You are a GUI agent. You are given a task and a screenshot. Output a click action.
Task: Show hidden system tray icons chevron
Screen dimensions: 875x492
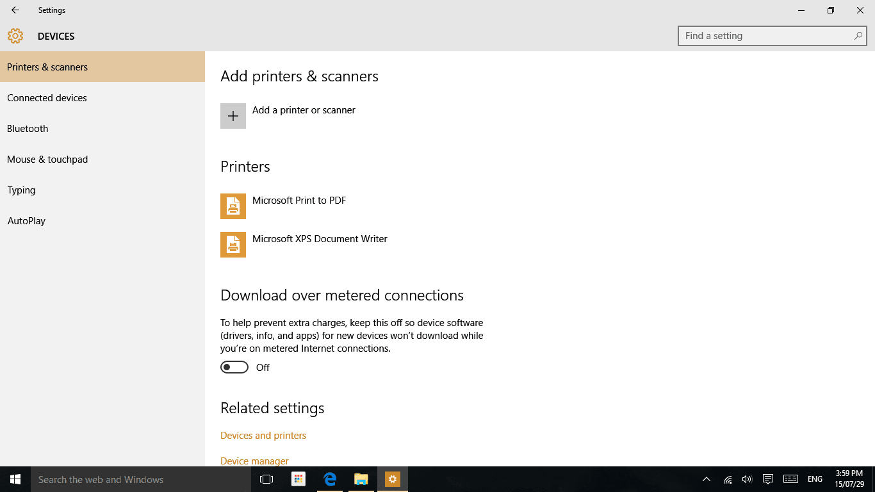coord(707,479)
